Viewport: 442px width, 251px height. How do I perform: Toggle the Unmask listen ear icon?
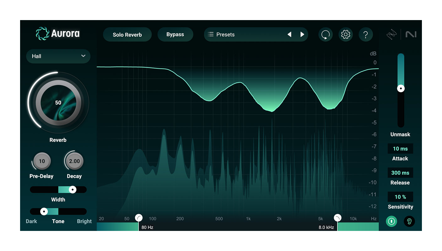pos(409,221)
